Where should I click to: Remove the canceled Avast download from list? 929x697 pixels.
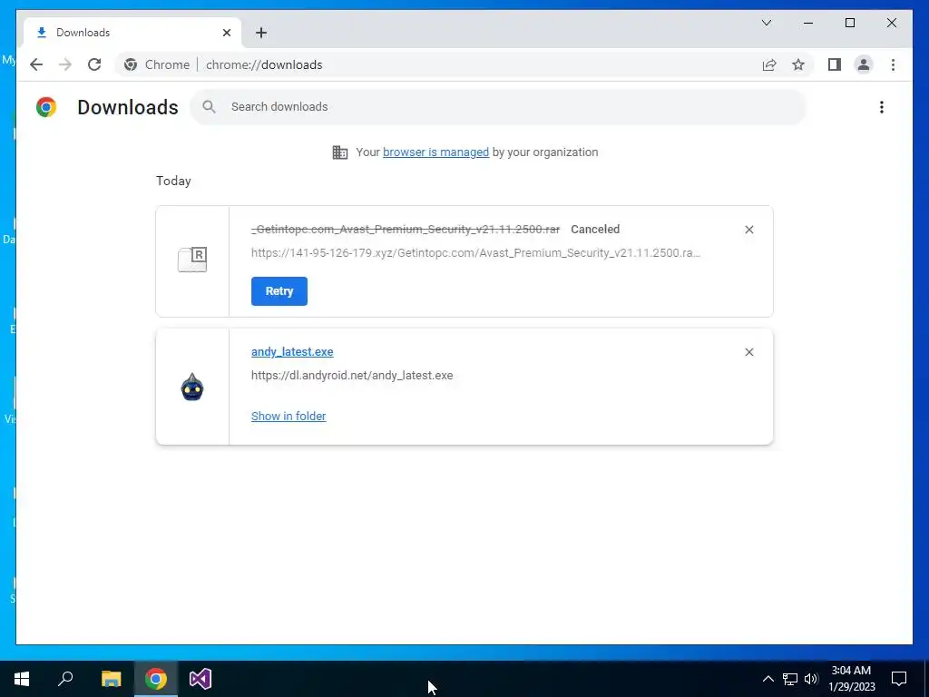pyautogui.click(x=748, y=230)
